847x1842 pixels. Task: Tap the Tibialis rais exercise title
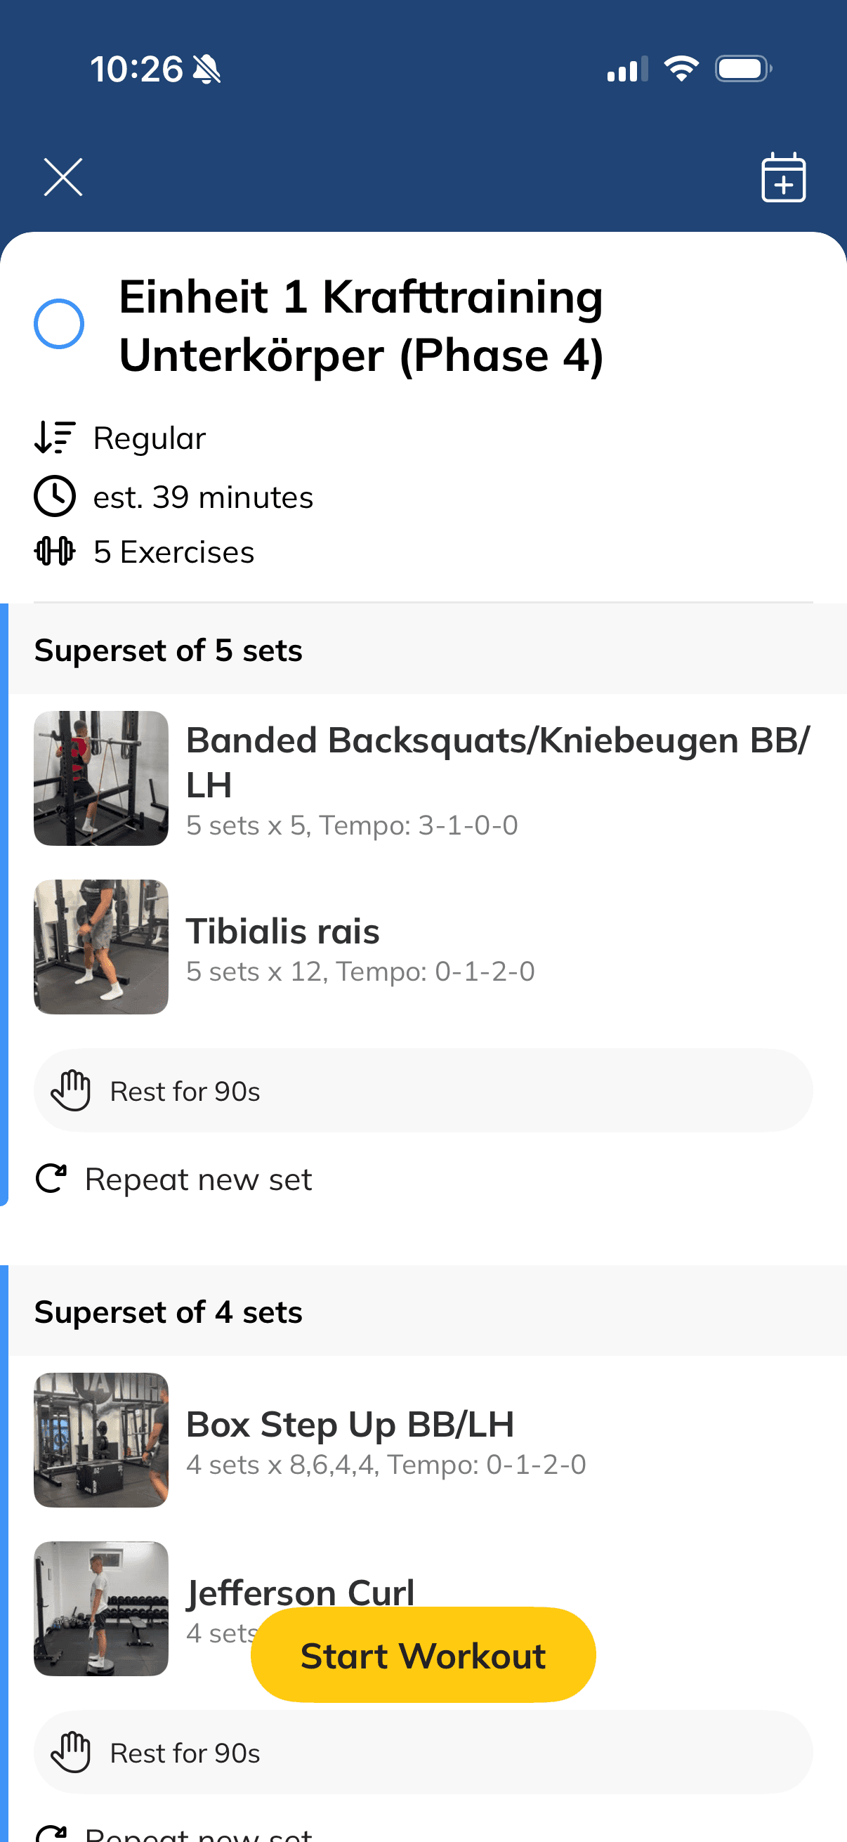coord(283,931)
